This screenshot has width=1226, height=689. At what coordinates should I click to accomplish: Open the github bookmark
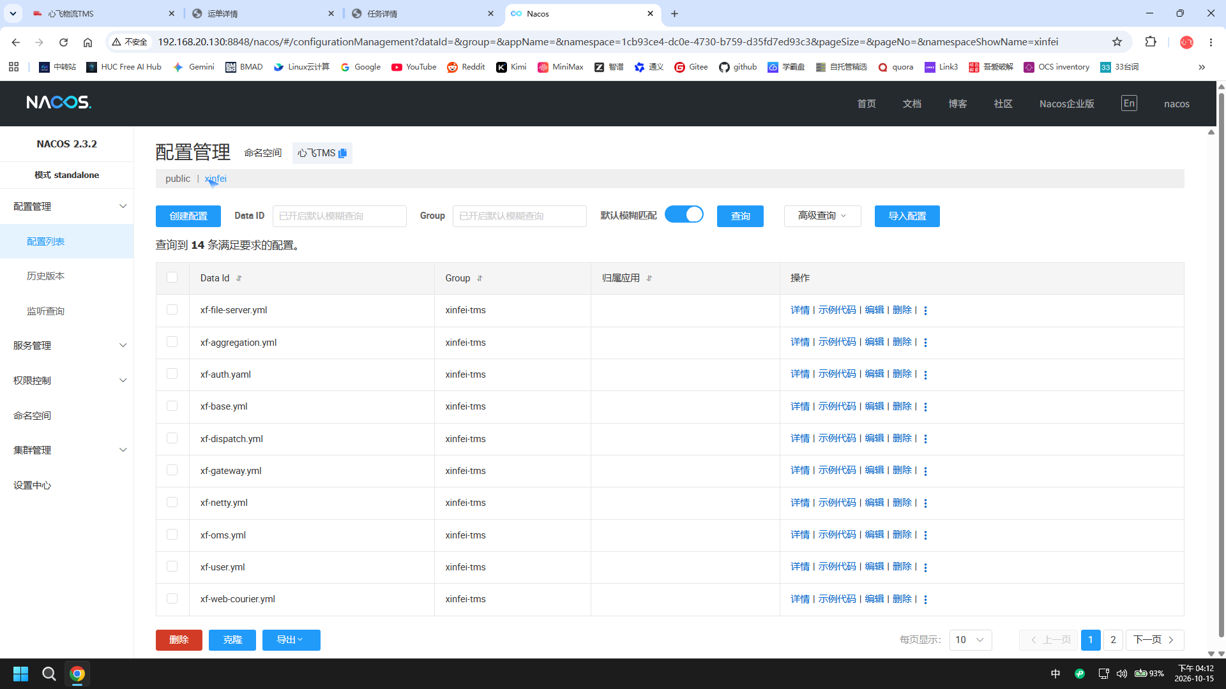(738, 67)
